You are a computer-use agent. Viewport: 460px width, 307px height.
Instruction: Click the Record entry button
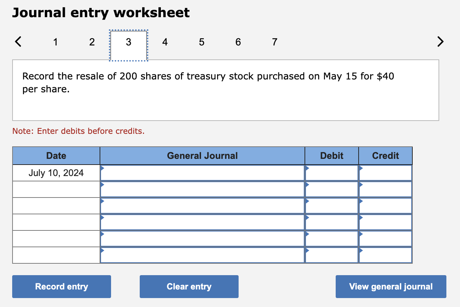coord(61,286)
